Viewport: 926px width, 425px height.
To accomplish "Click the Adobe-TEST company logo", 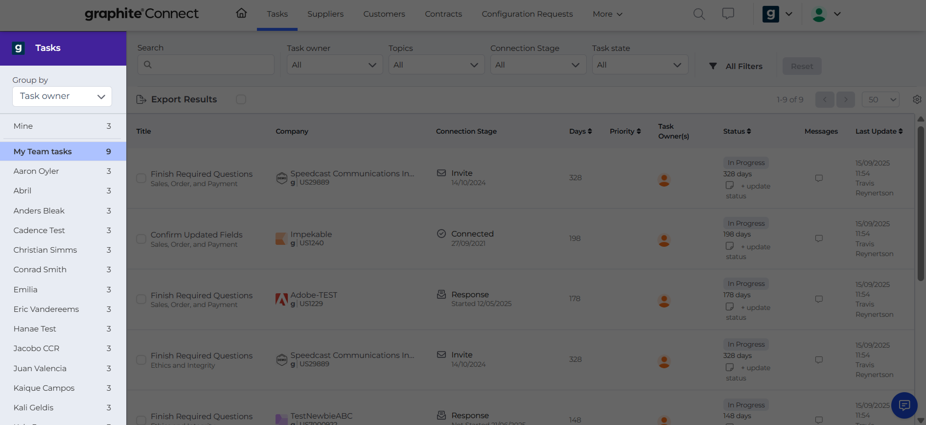I will [x=281, y=299].
